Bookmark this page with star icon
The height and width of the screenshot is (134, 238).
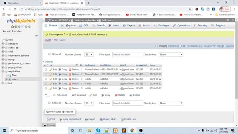[x=190, y=9]
